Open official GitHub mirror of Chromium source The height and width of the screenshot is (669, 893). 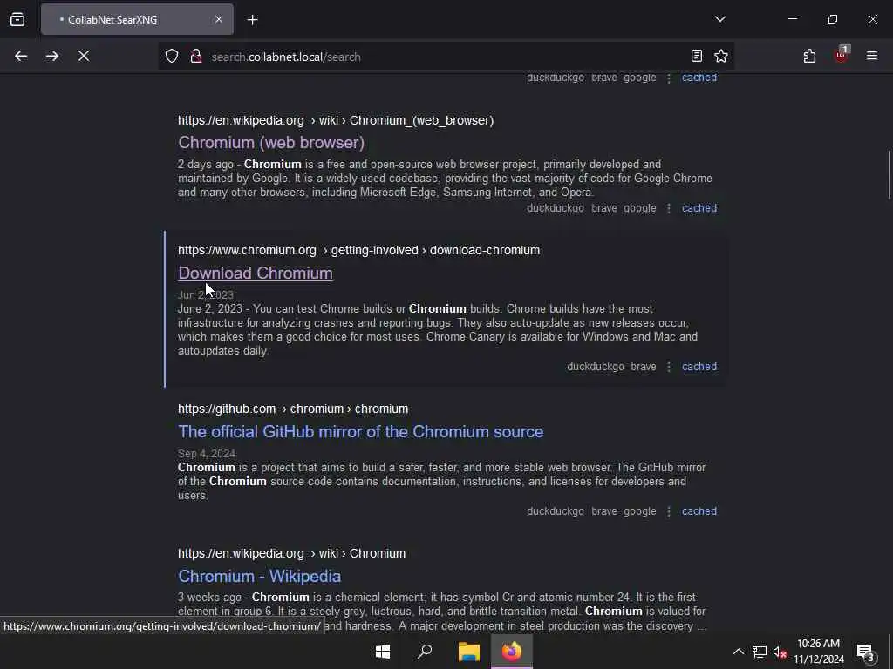pyautogui.click(x=360, y=432)
